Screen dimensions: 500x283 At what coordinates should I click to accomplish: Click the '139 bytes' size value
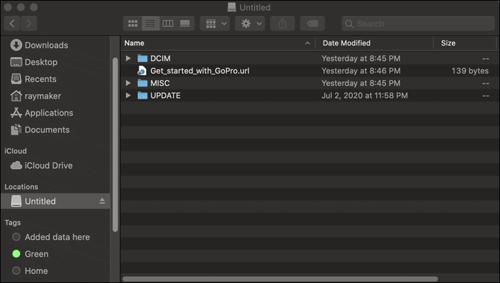[x=470, y=71]
